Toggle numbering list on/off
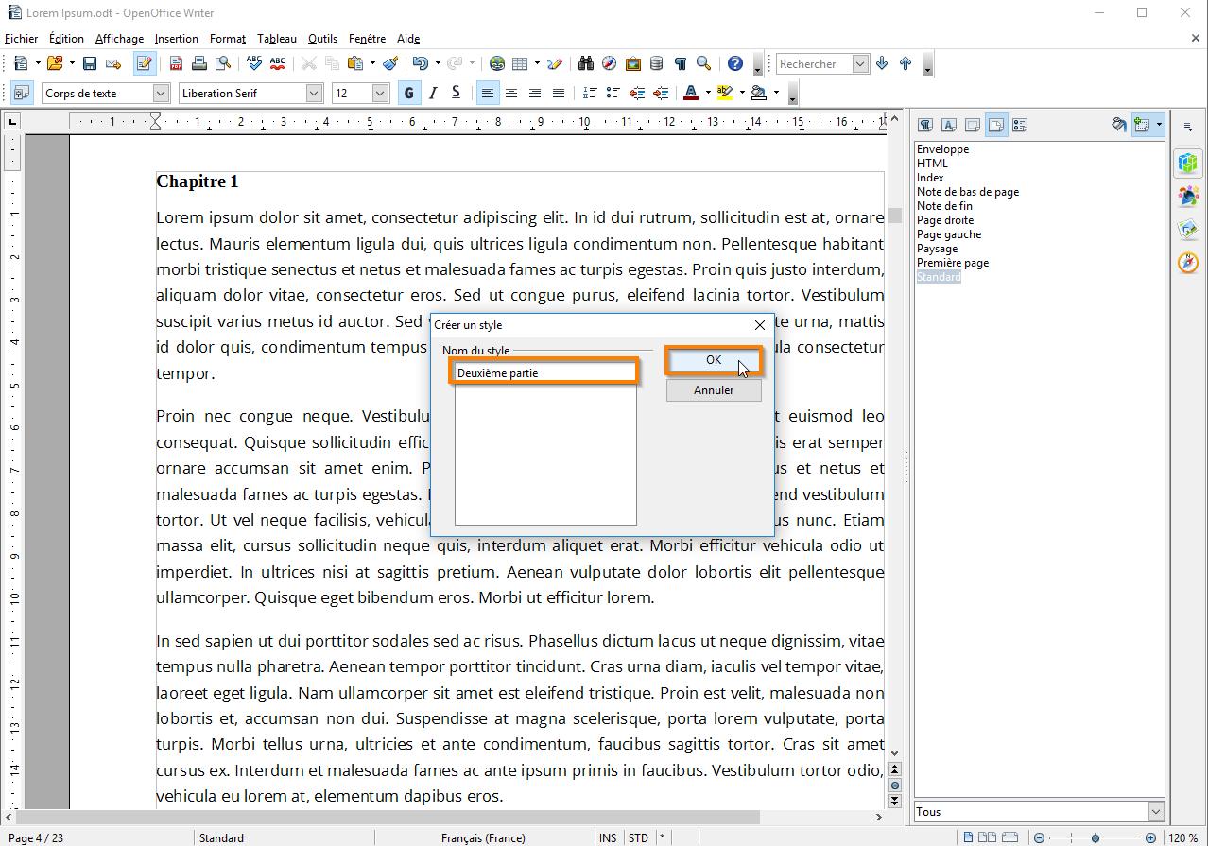The image size is (1208, 846). point(591,93)
